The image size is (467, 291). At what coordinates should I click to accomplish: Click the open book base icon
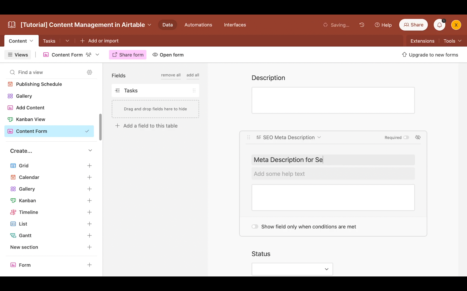(12, 25)
